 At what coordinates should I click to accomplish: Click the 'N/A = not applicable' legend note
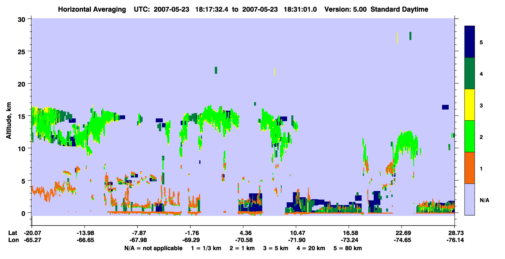pyautogui.click(x=153, y=248)
